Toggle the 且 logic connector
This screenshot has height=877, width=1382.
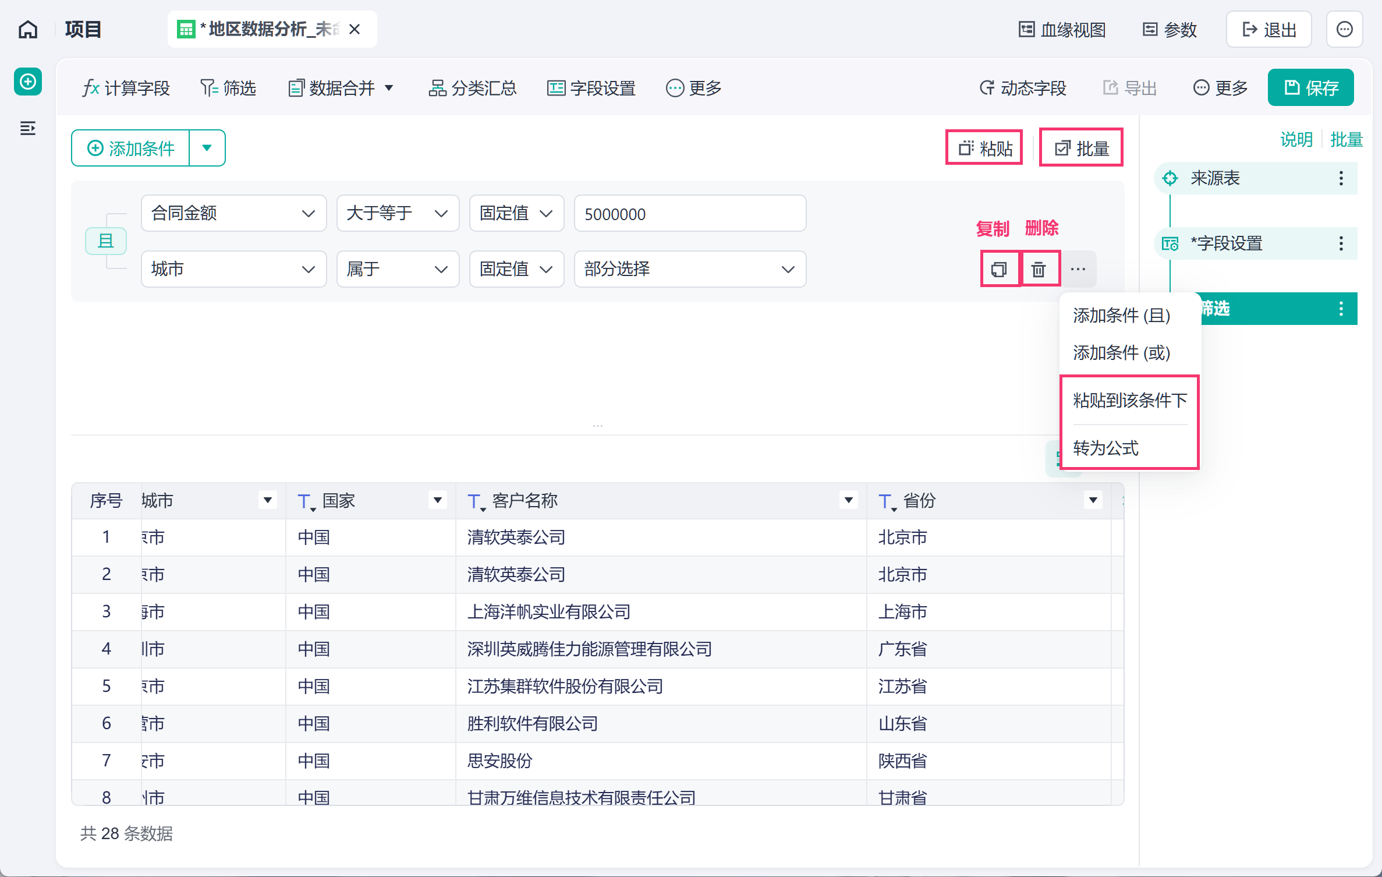coord(106,241)
